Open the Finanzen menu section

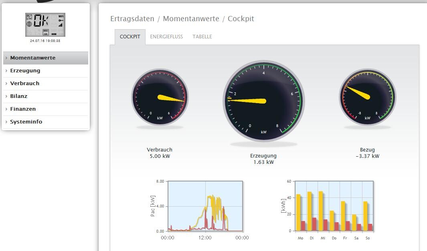tap(23, 109)
